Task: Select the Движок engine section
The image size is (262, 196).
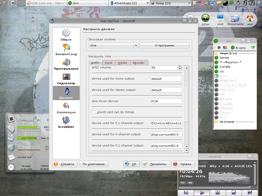Action: pos(66,93)
